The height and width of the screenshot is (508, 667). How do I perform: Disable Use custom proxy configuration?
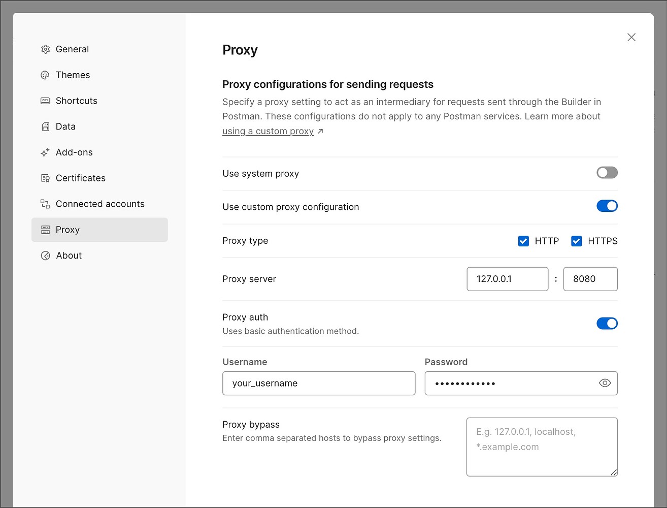point(607,206)
